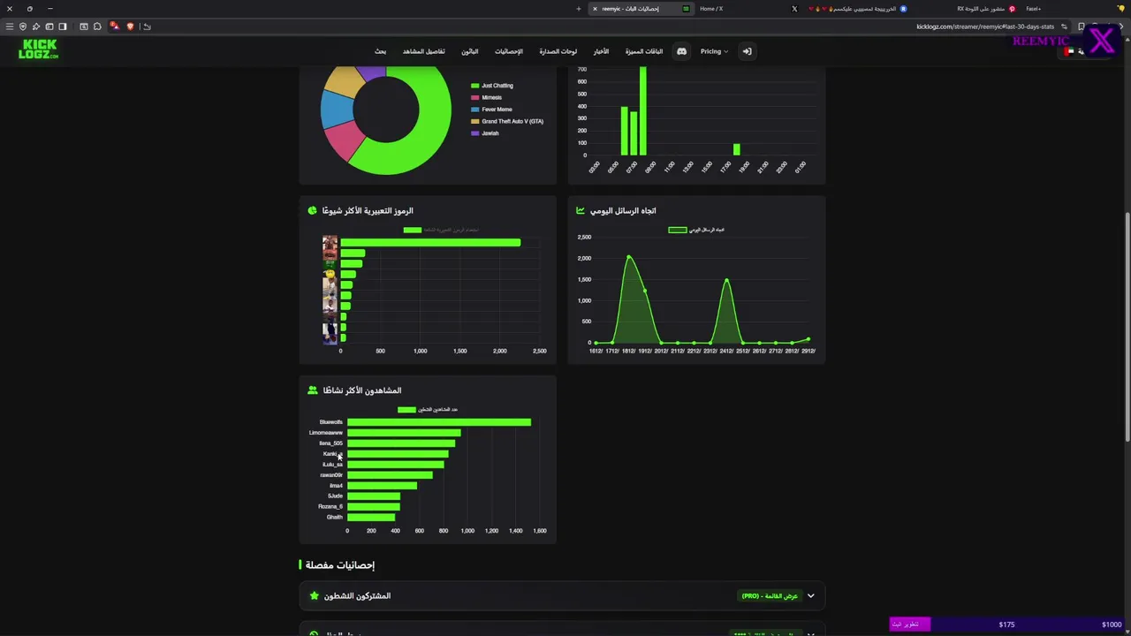Click the page vertical scrollbar

(x=1127, y=327)
